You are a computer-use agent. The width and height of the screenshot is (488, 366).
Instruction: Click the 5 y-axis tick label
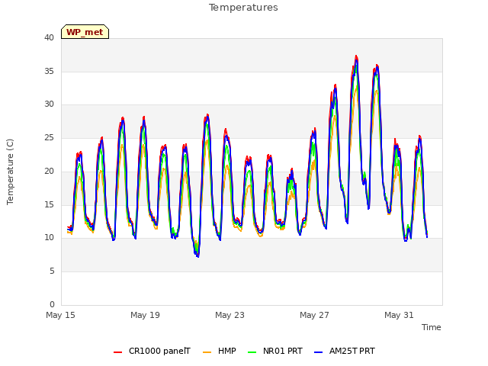pos(52,271)
